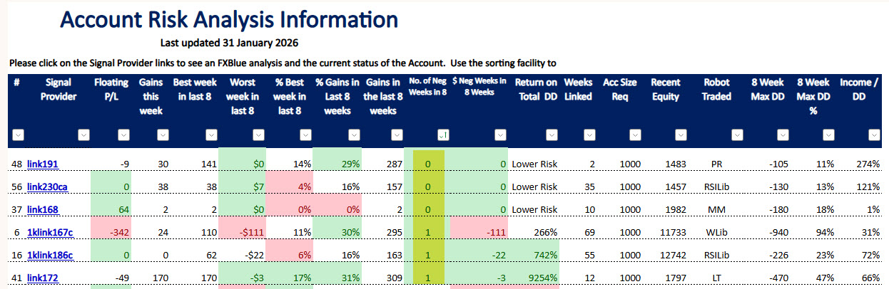889x289 pixels.
Task: Open the Return on Total DD filter
Action: coord(550,135)
